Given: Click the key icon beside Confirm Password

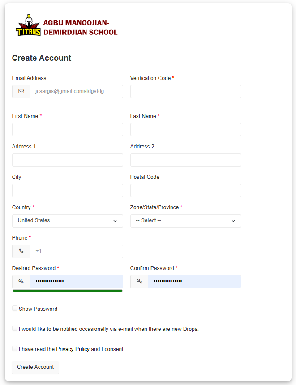Looking at the screenshot, I should pyautogui.click(x=139, y=281).
